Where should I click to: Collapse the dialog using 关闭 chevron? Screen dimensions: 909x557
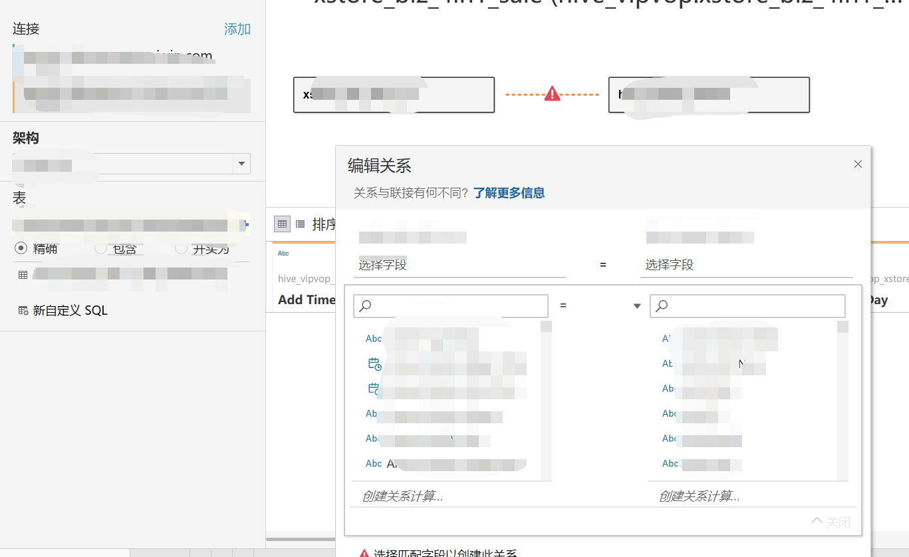coord(829,522)
